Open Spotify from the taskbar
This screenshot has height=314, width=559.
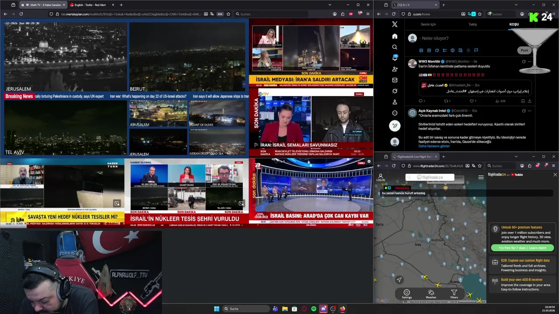pyautogui.click(x=314, y=309)
